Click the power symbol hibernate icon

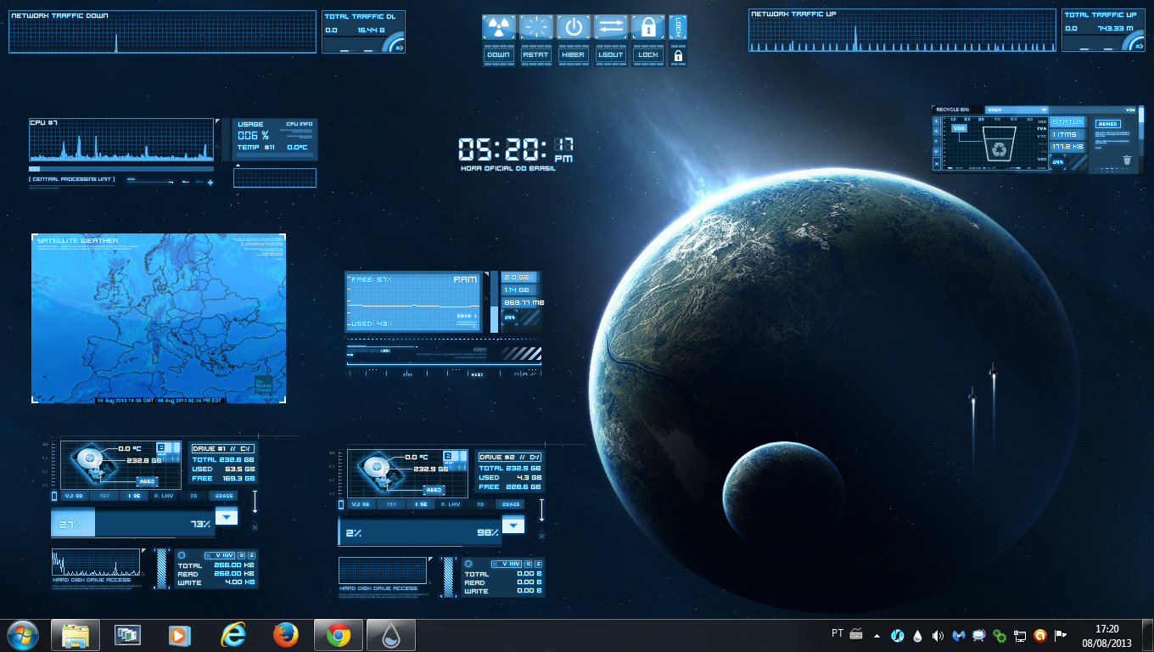point(574,27)
